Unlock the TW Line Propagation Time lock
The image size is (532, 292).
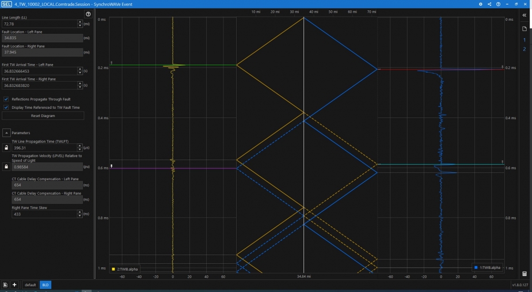click(x=6, y=148)
